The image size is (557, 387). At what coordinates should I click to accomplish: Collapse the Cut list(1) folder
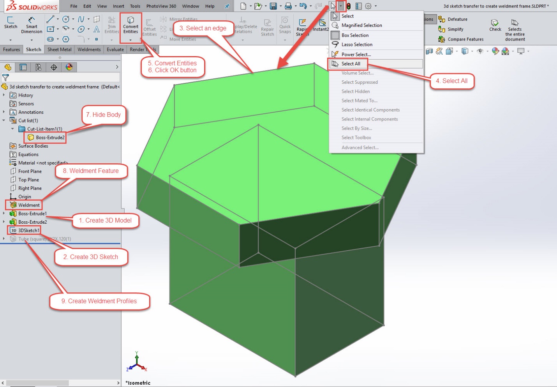pos(4,120)
